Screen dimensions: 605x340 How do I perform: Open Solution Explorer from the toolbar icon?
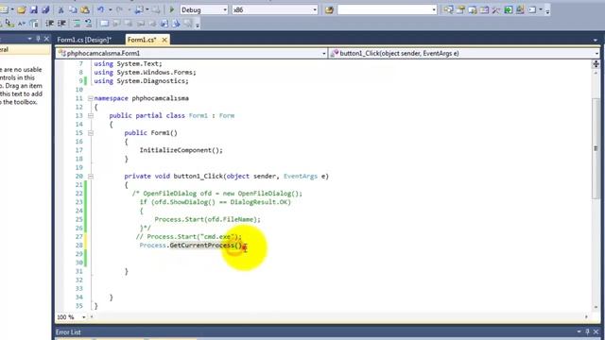(448, 9)
